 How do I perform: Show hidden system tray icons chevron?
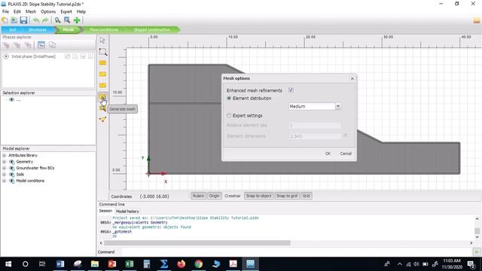point(400,264)
